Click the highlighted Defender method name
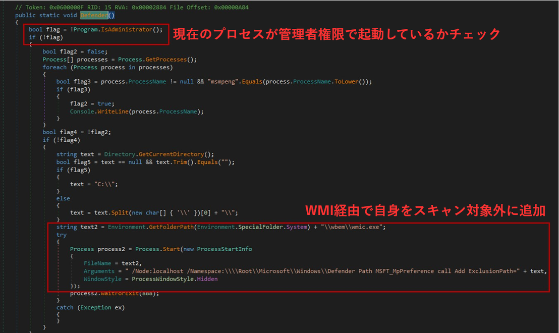Image resolution: width=559 pixels, height=333 pixels. coord(94,15)
